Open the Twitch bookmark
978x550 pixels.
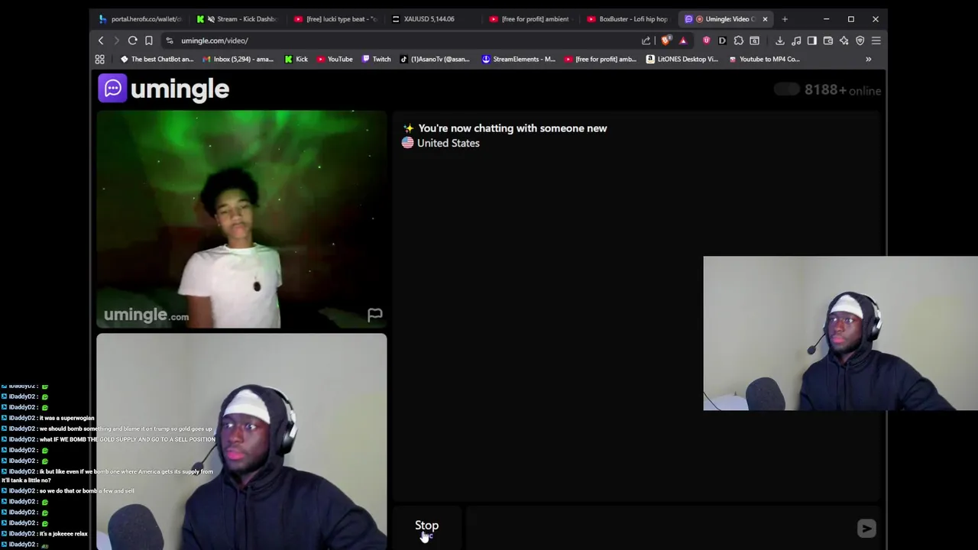point(376,59)
